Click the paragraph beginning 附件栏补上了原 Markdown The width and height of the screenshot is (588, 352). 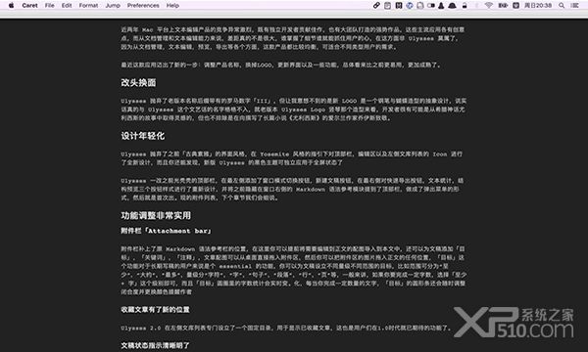click(293, 270)
